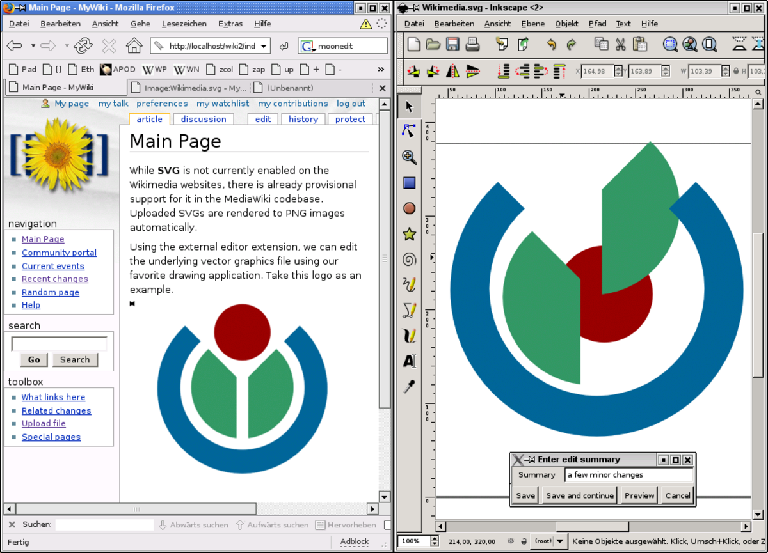Zoom to fit page in Inkscape toolbar
This screenshot has height=553, width=768.
[x=709, y=44]
